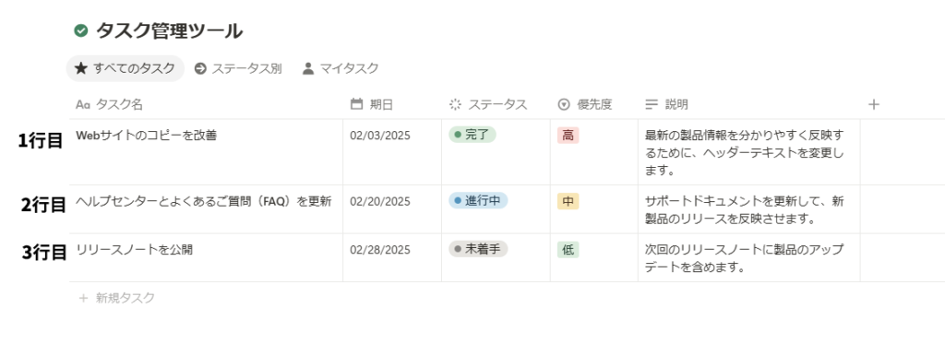The height and width of the screenshot is (344, 945).
Task: Click the lines icon in 説明 header
Action: tap(652, 105)
